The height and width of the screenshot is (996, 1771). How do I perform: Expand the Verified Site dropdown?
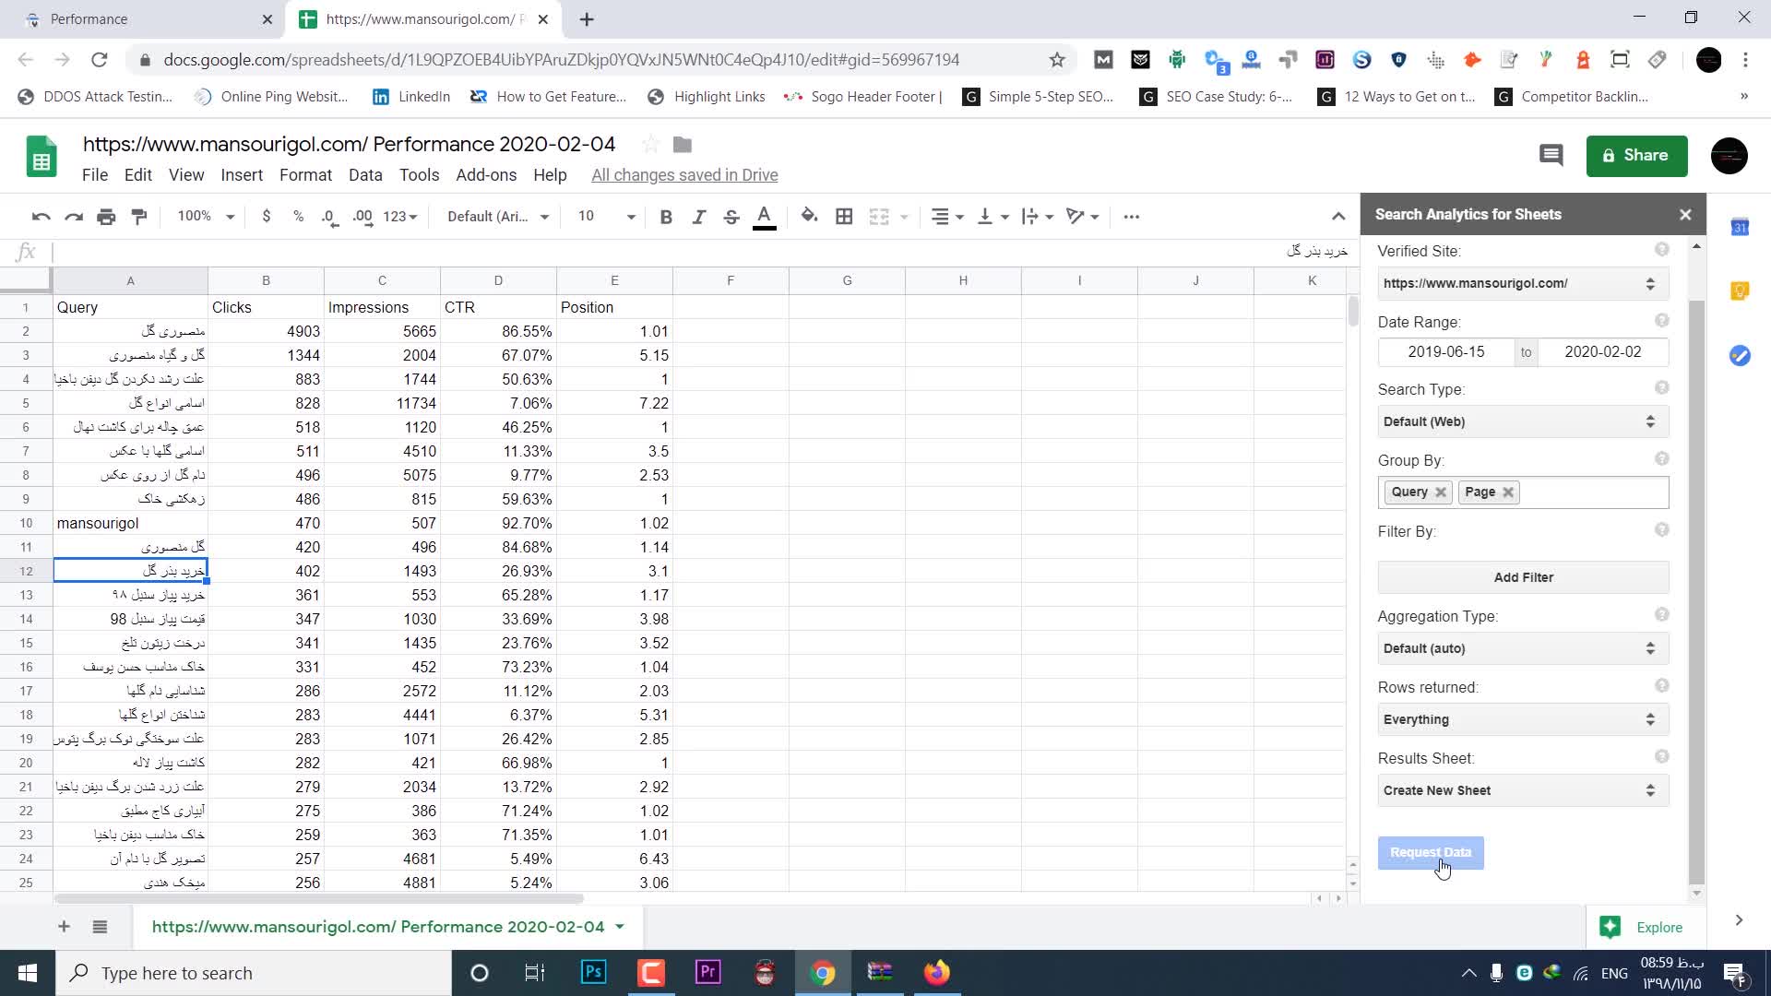1522,284
